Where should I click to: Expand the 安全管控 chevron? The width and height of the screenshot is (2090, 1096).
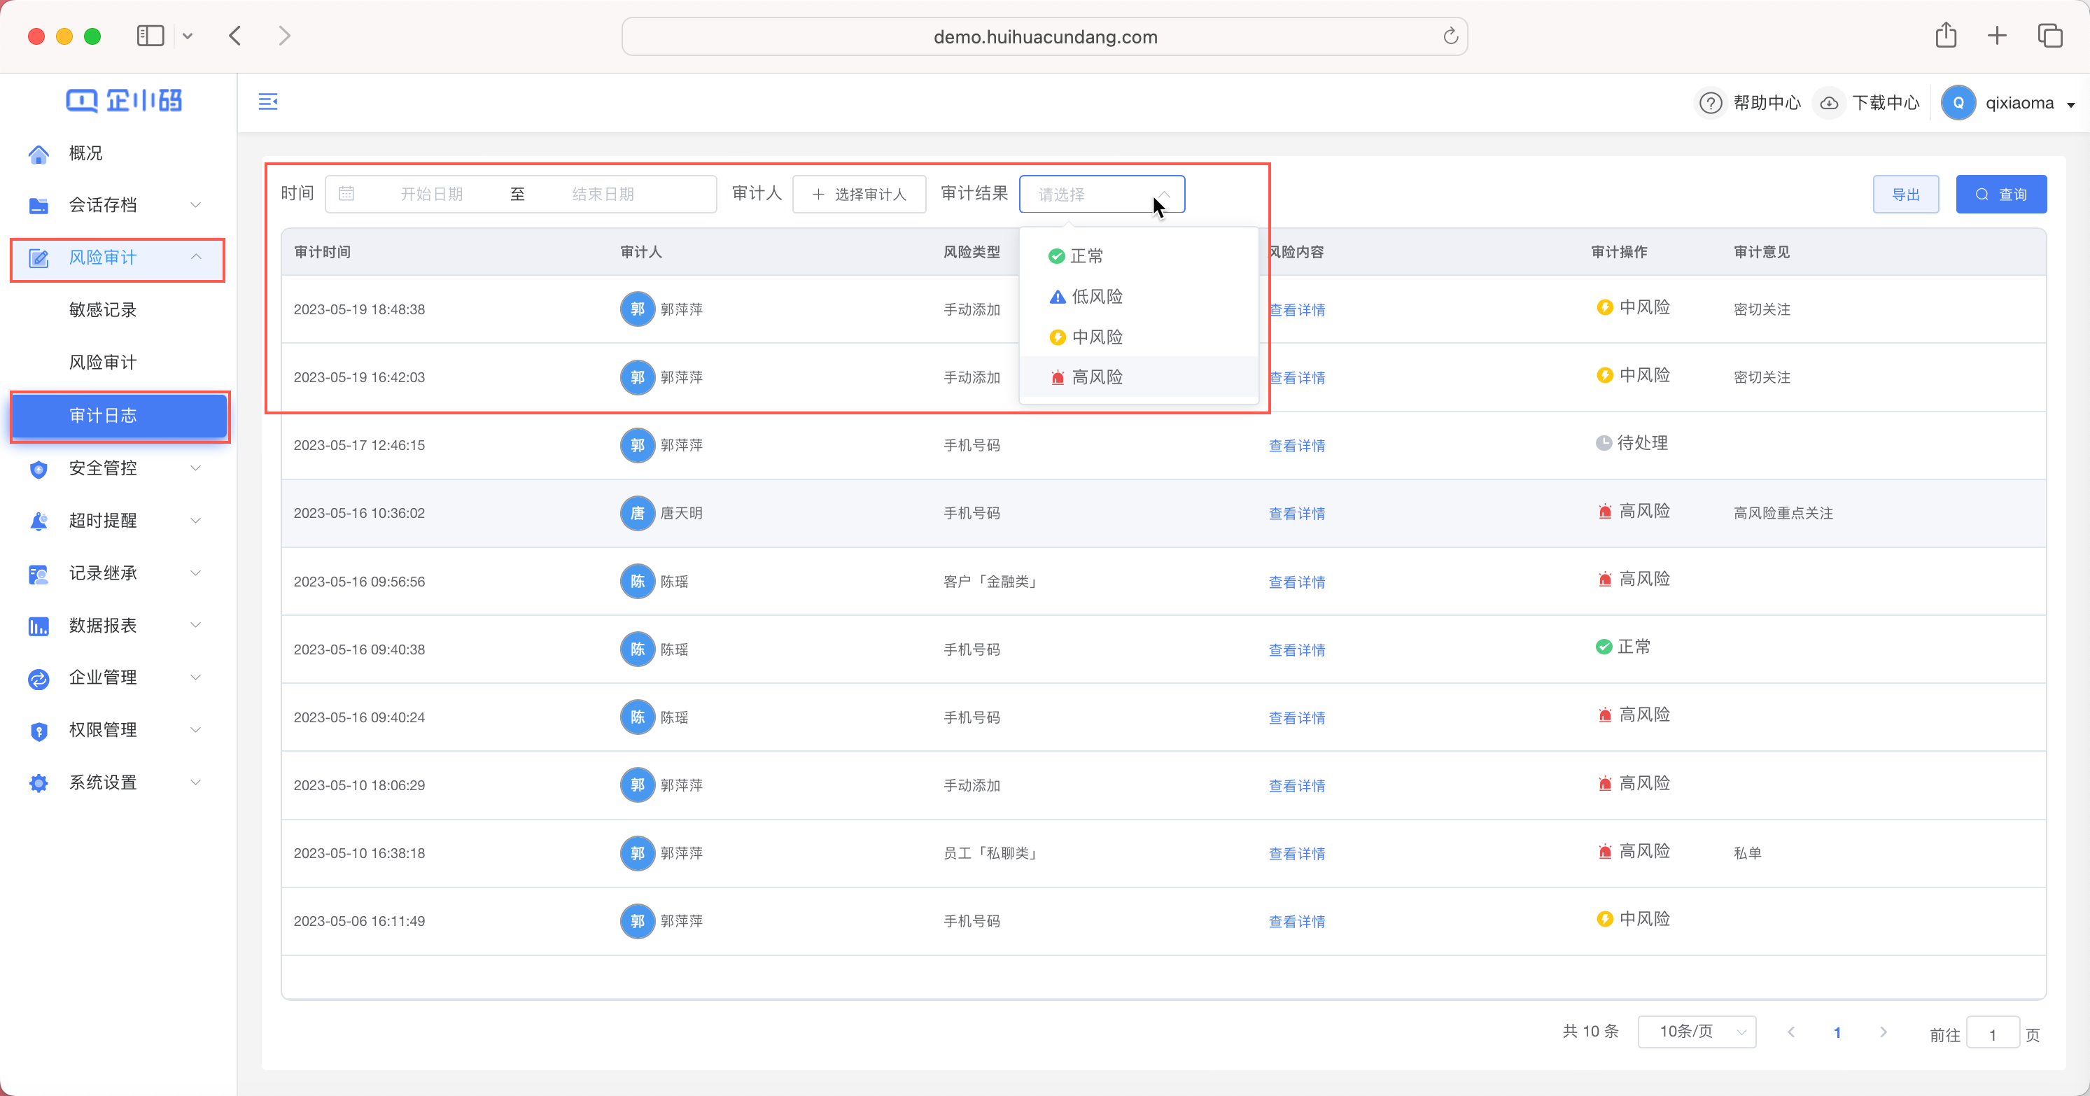(x=195, y=468)
